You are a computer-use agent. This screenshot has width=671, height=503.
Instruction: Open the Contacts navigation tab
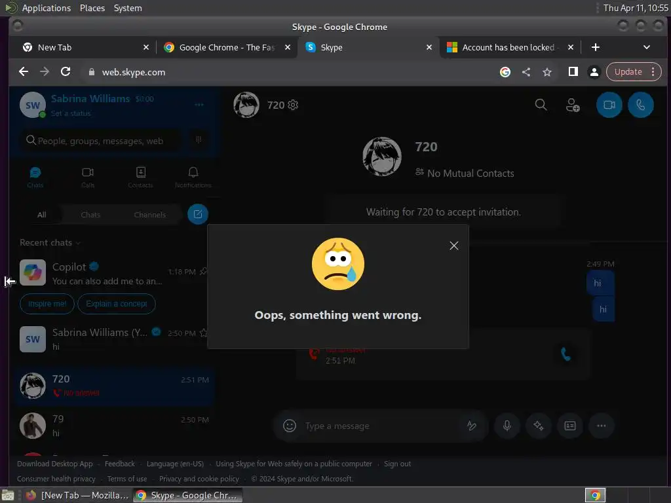tap(140, 177)
